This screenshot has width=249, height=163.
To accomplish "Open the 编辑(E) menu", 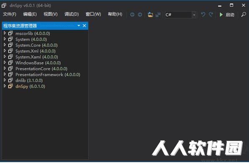I will [30, 14].
